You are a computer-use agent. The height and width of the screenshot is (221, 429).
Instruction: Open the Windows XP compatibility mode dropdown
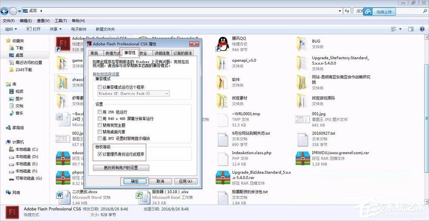tap(133, 94)
